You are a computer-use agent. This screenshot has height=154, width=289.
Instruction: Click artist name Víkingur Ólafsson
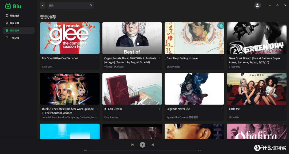coord(114,67)
